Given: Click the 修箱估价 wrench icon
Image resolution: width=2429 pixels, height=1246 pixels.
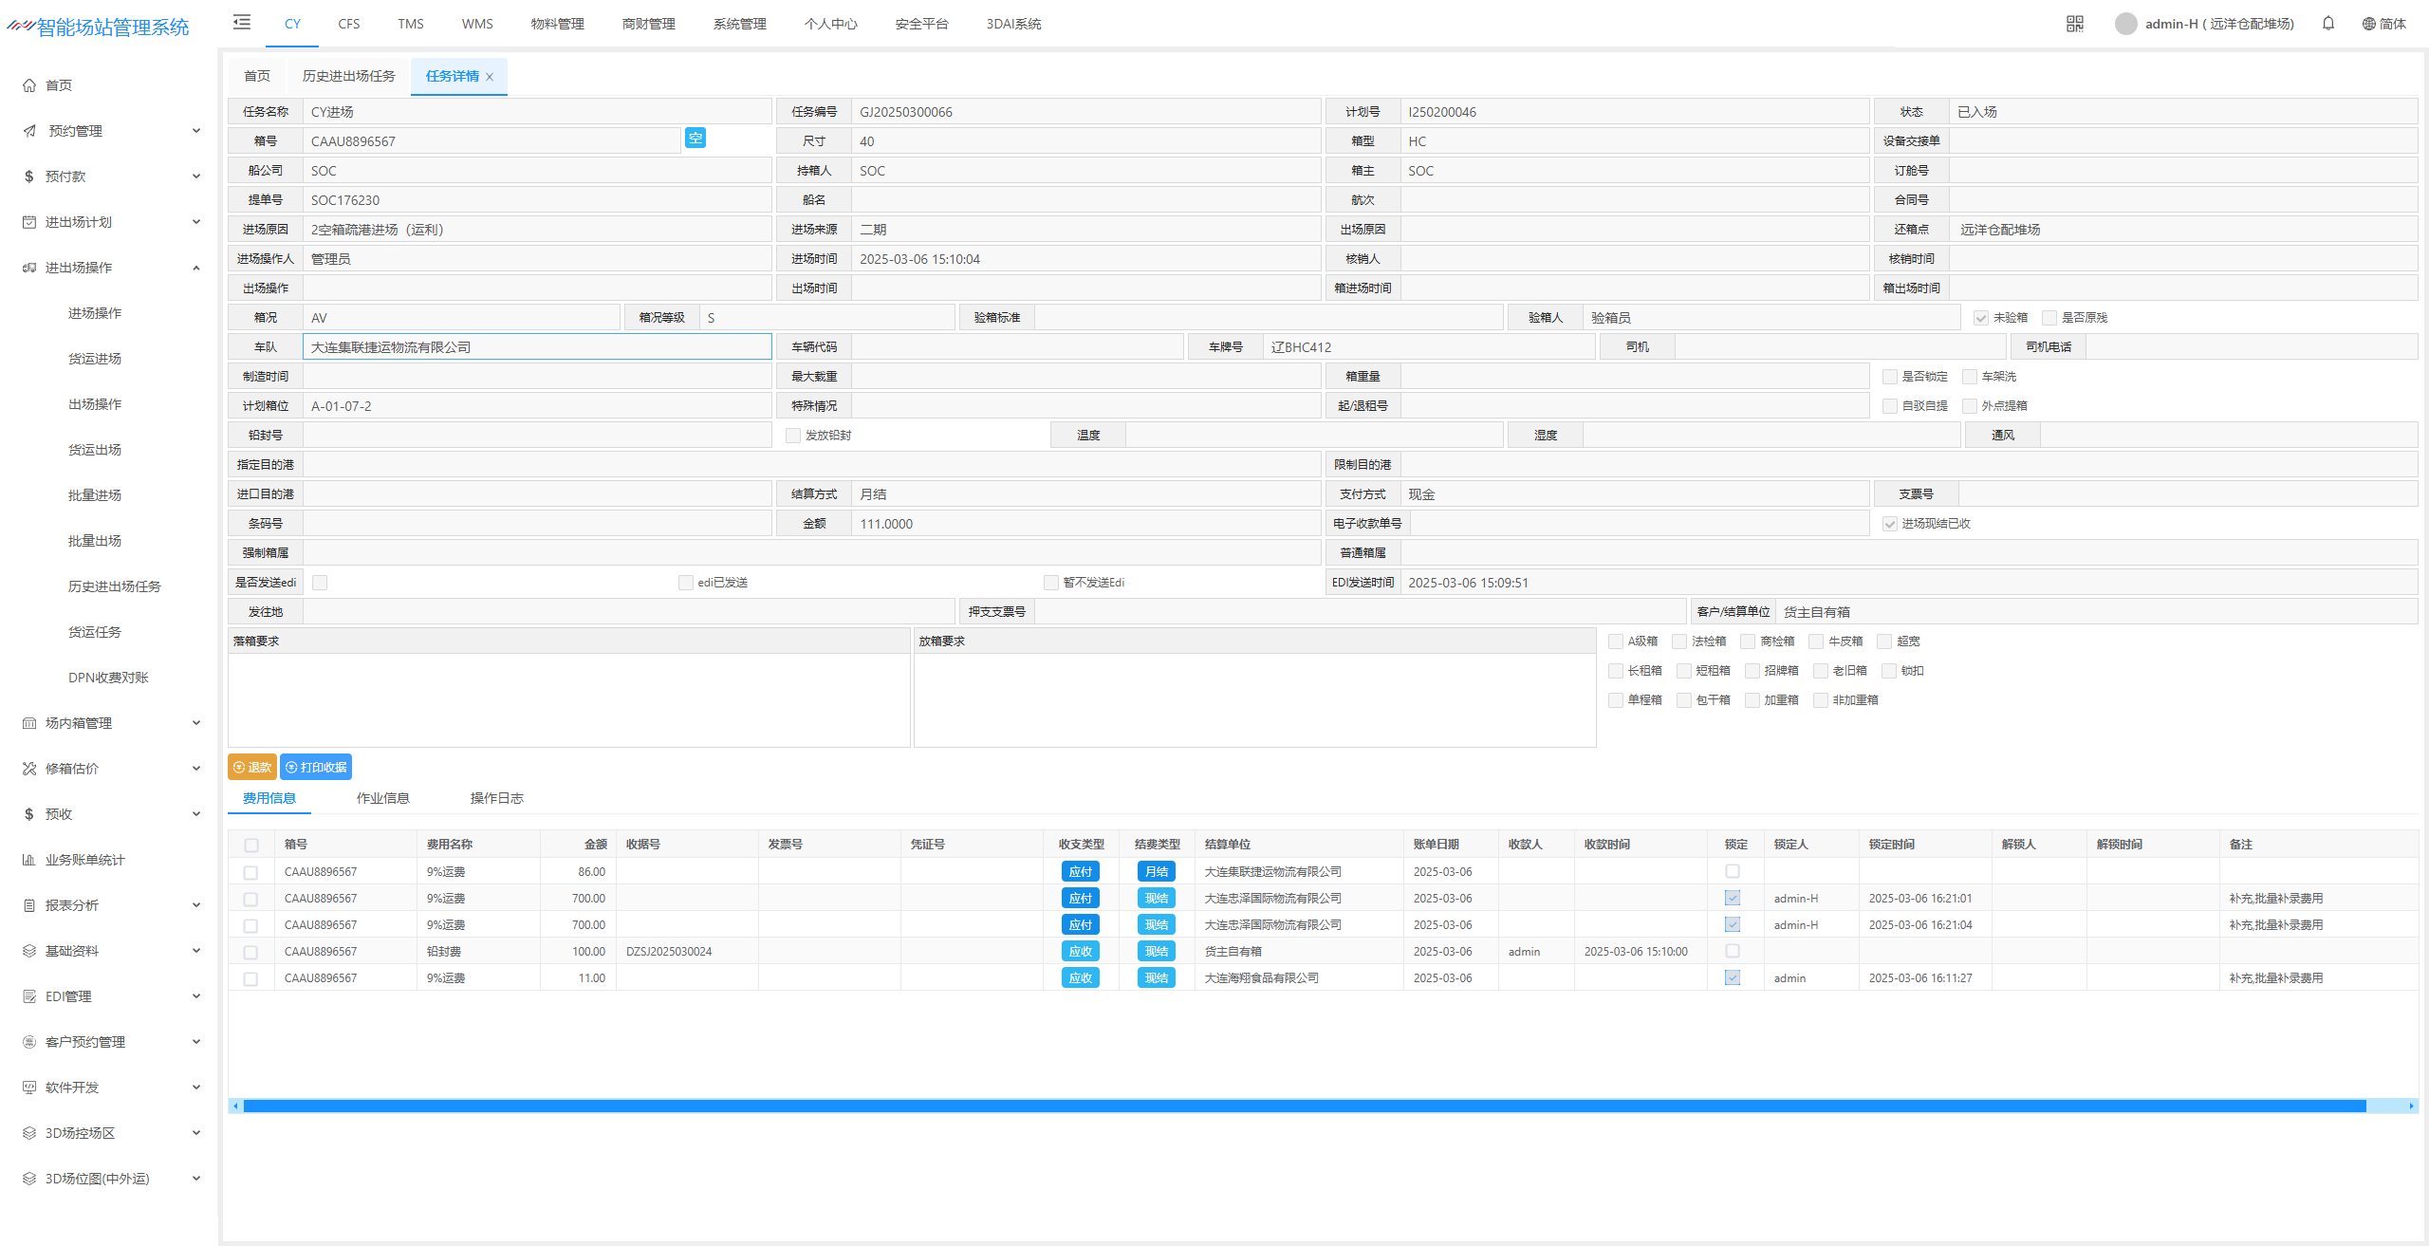Looking at the screenshot, I should [x=29, y=769].
